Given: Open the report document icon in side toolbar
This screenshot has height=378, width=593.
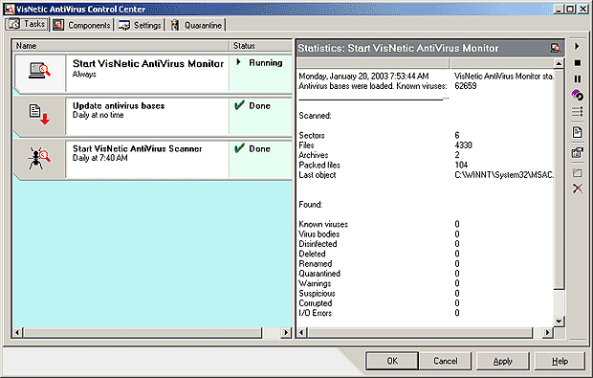Looking at the screenshot, I should [x=577, y=132].
